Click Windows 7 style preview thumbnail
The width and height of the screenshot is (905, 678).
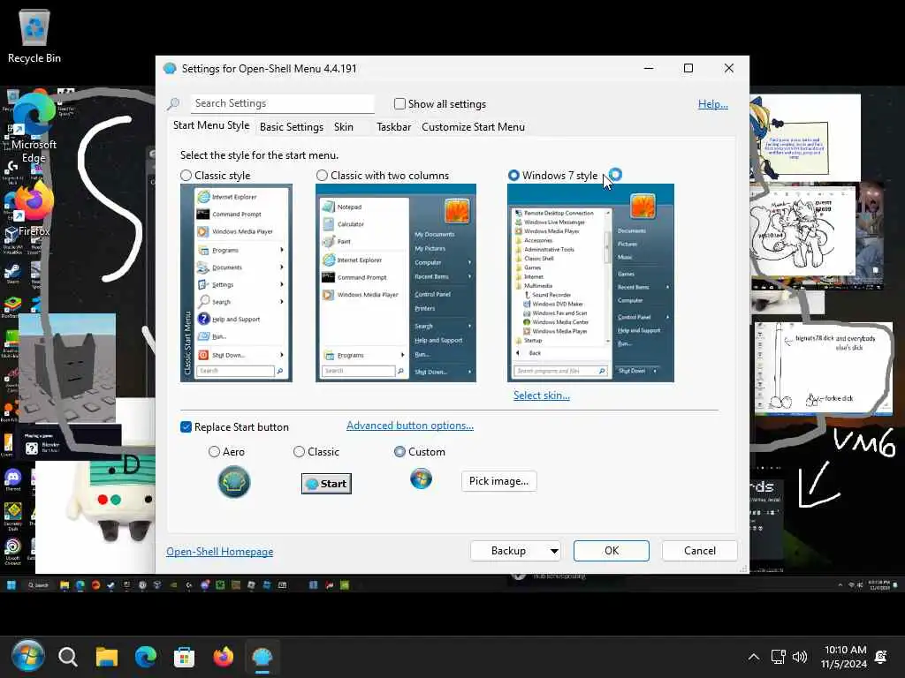[x=590, y=283]
